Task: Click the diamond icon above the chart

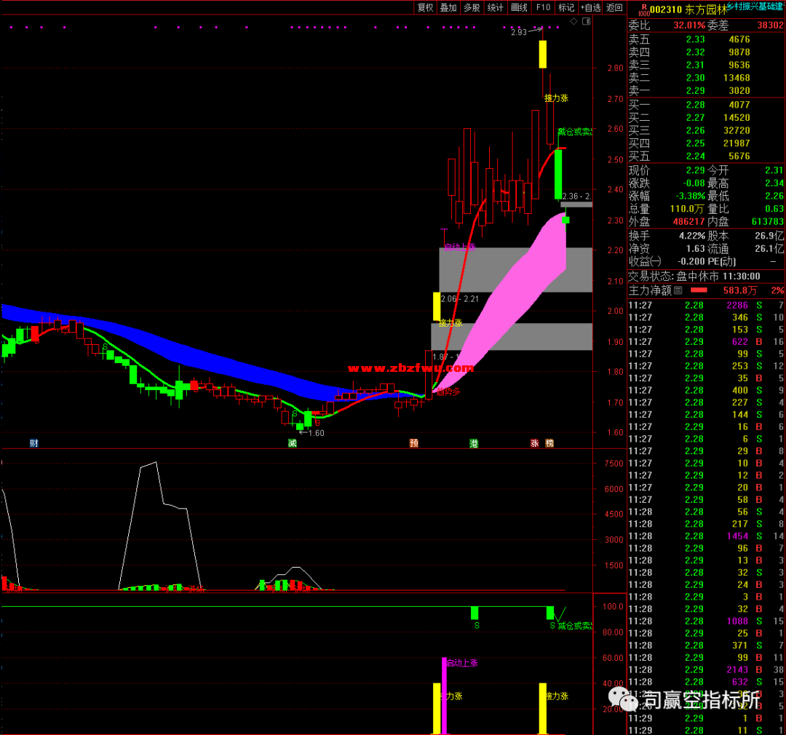Action: click(574, 21)
